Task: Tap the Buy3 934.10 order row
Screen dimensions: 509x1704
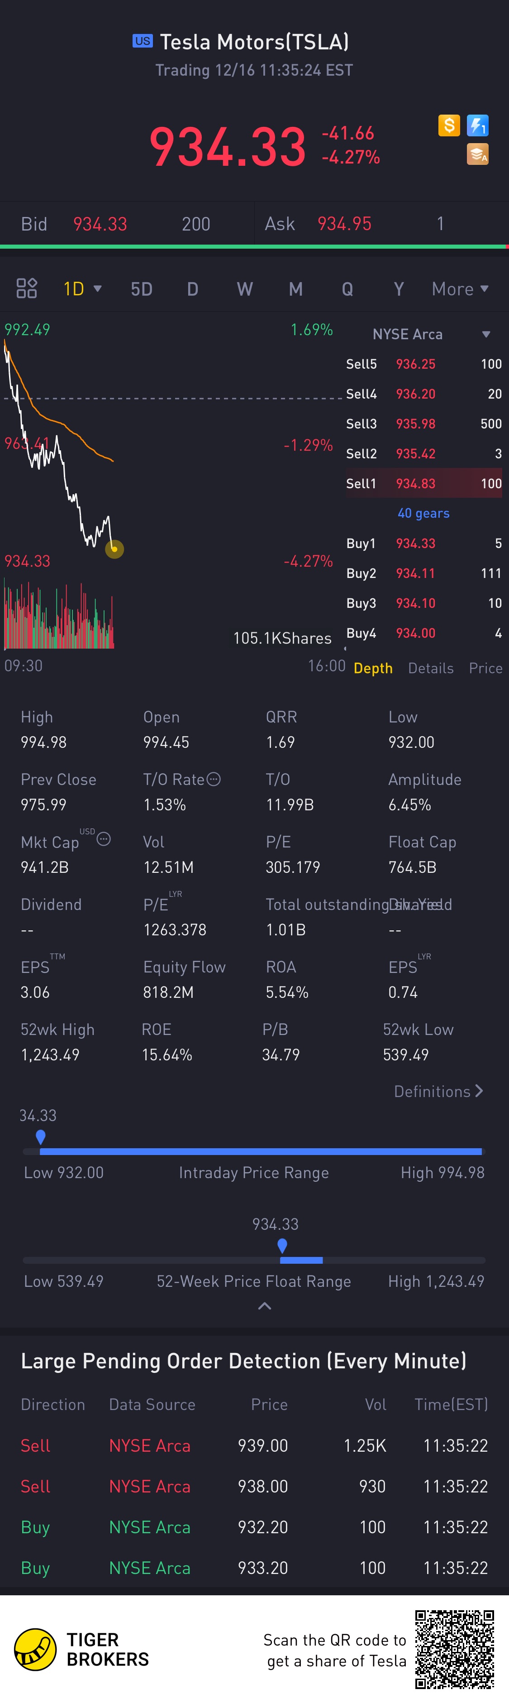Action: (x=424, y=603)
